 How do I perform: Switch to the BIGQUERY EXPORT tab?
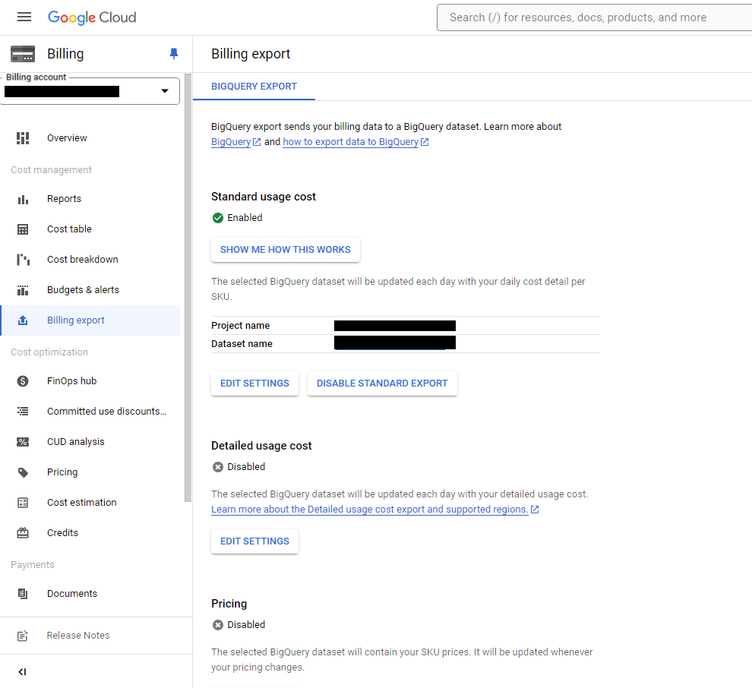(254, 86)
